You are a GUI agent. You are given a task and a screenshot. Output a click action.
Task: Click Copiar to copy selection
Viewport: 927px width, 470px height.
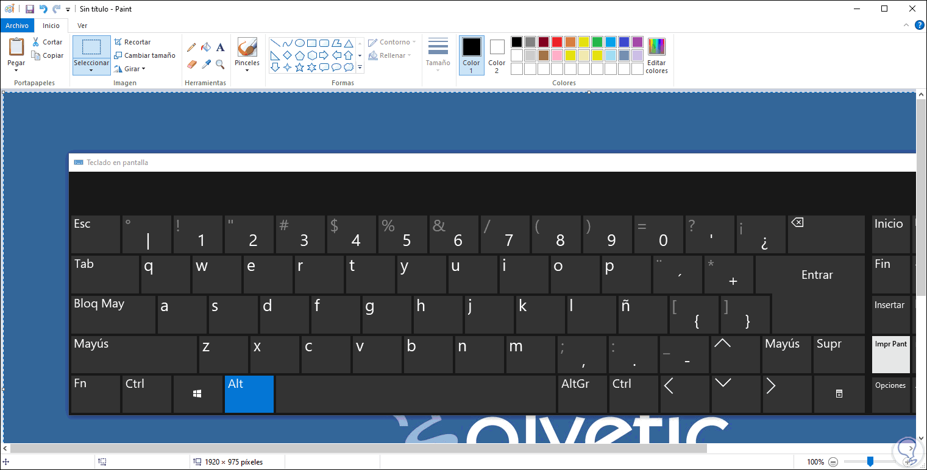(x=47, y=55)
